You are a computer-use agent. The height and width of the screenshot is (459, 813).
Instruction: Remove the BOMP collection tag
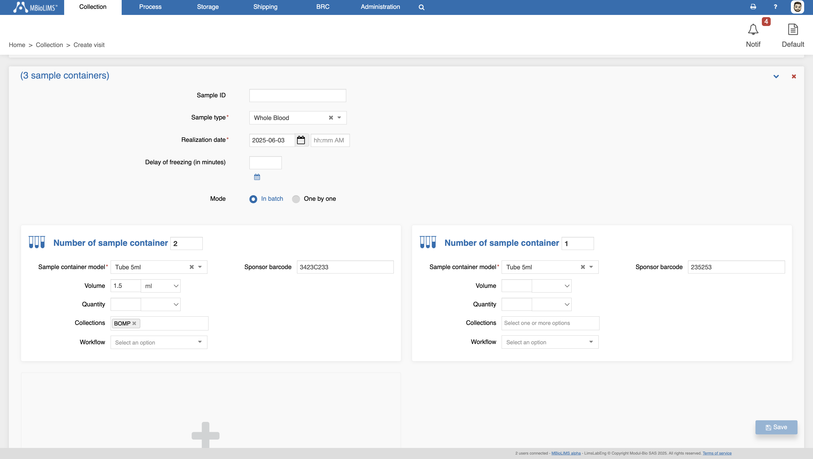pyautogui.click(x=134, y=323)
